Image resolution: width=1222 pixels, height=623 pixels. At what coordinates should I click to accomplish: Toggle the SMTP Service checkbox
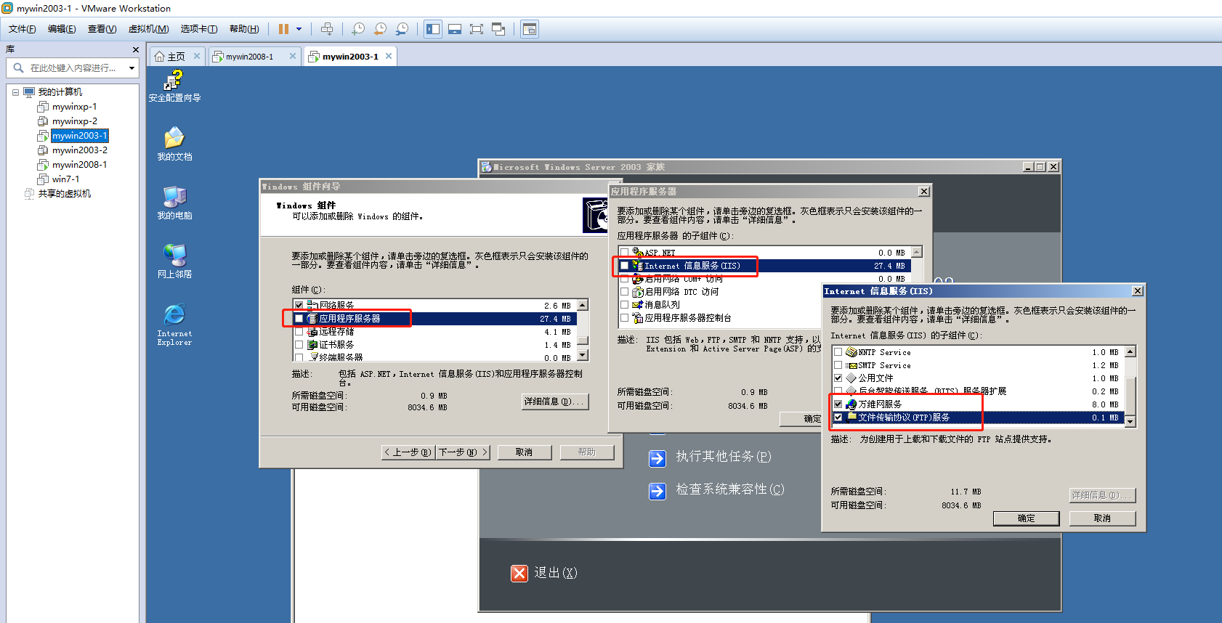click(838, 365)
